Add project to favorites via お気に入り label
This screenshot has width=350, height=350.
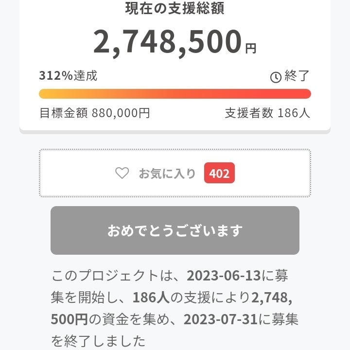pos(167,174)
